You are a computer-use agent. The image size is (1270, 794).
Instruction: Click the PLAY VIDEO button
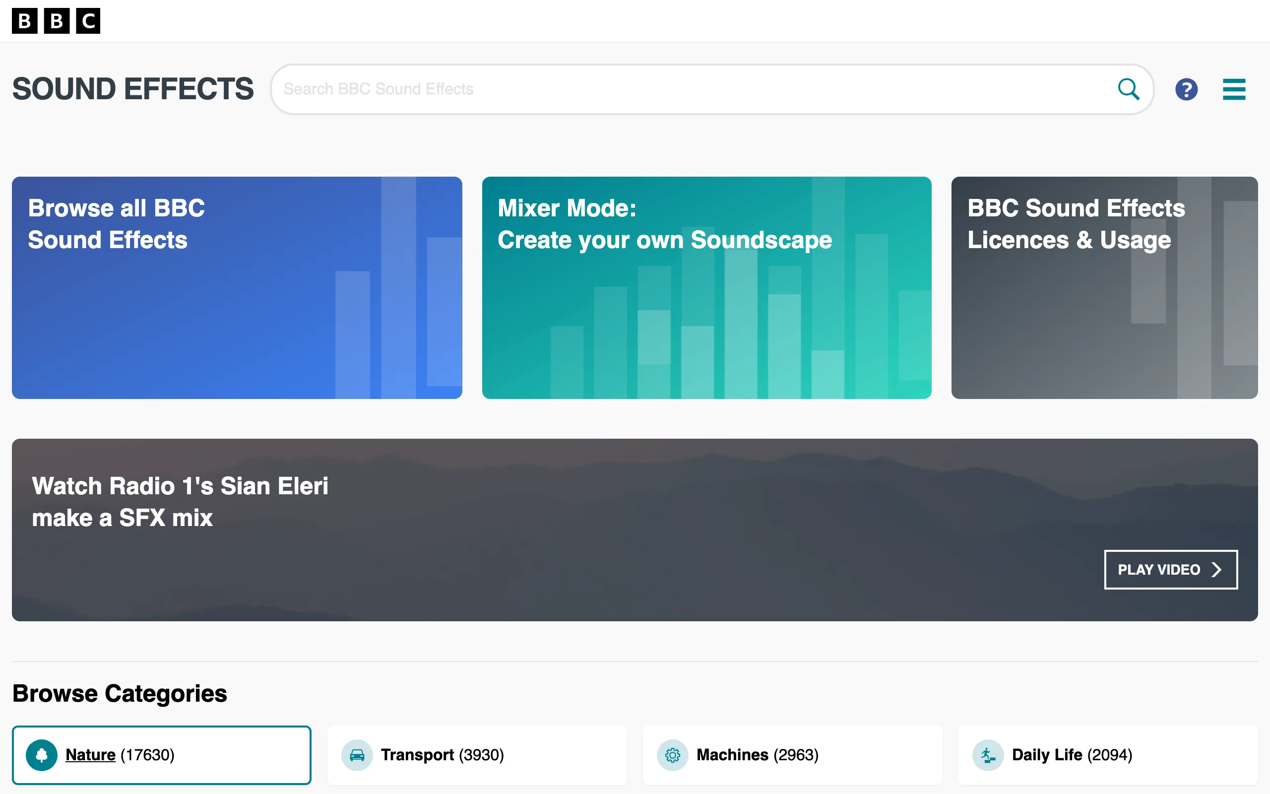click(x=1171, y=570)
